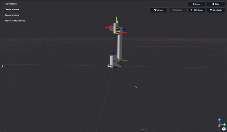The width and height of the screenshot is (227, 132).
Task: Click the Main App label at bottom
Action: pos(144,130)
